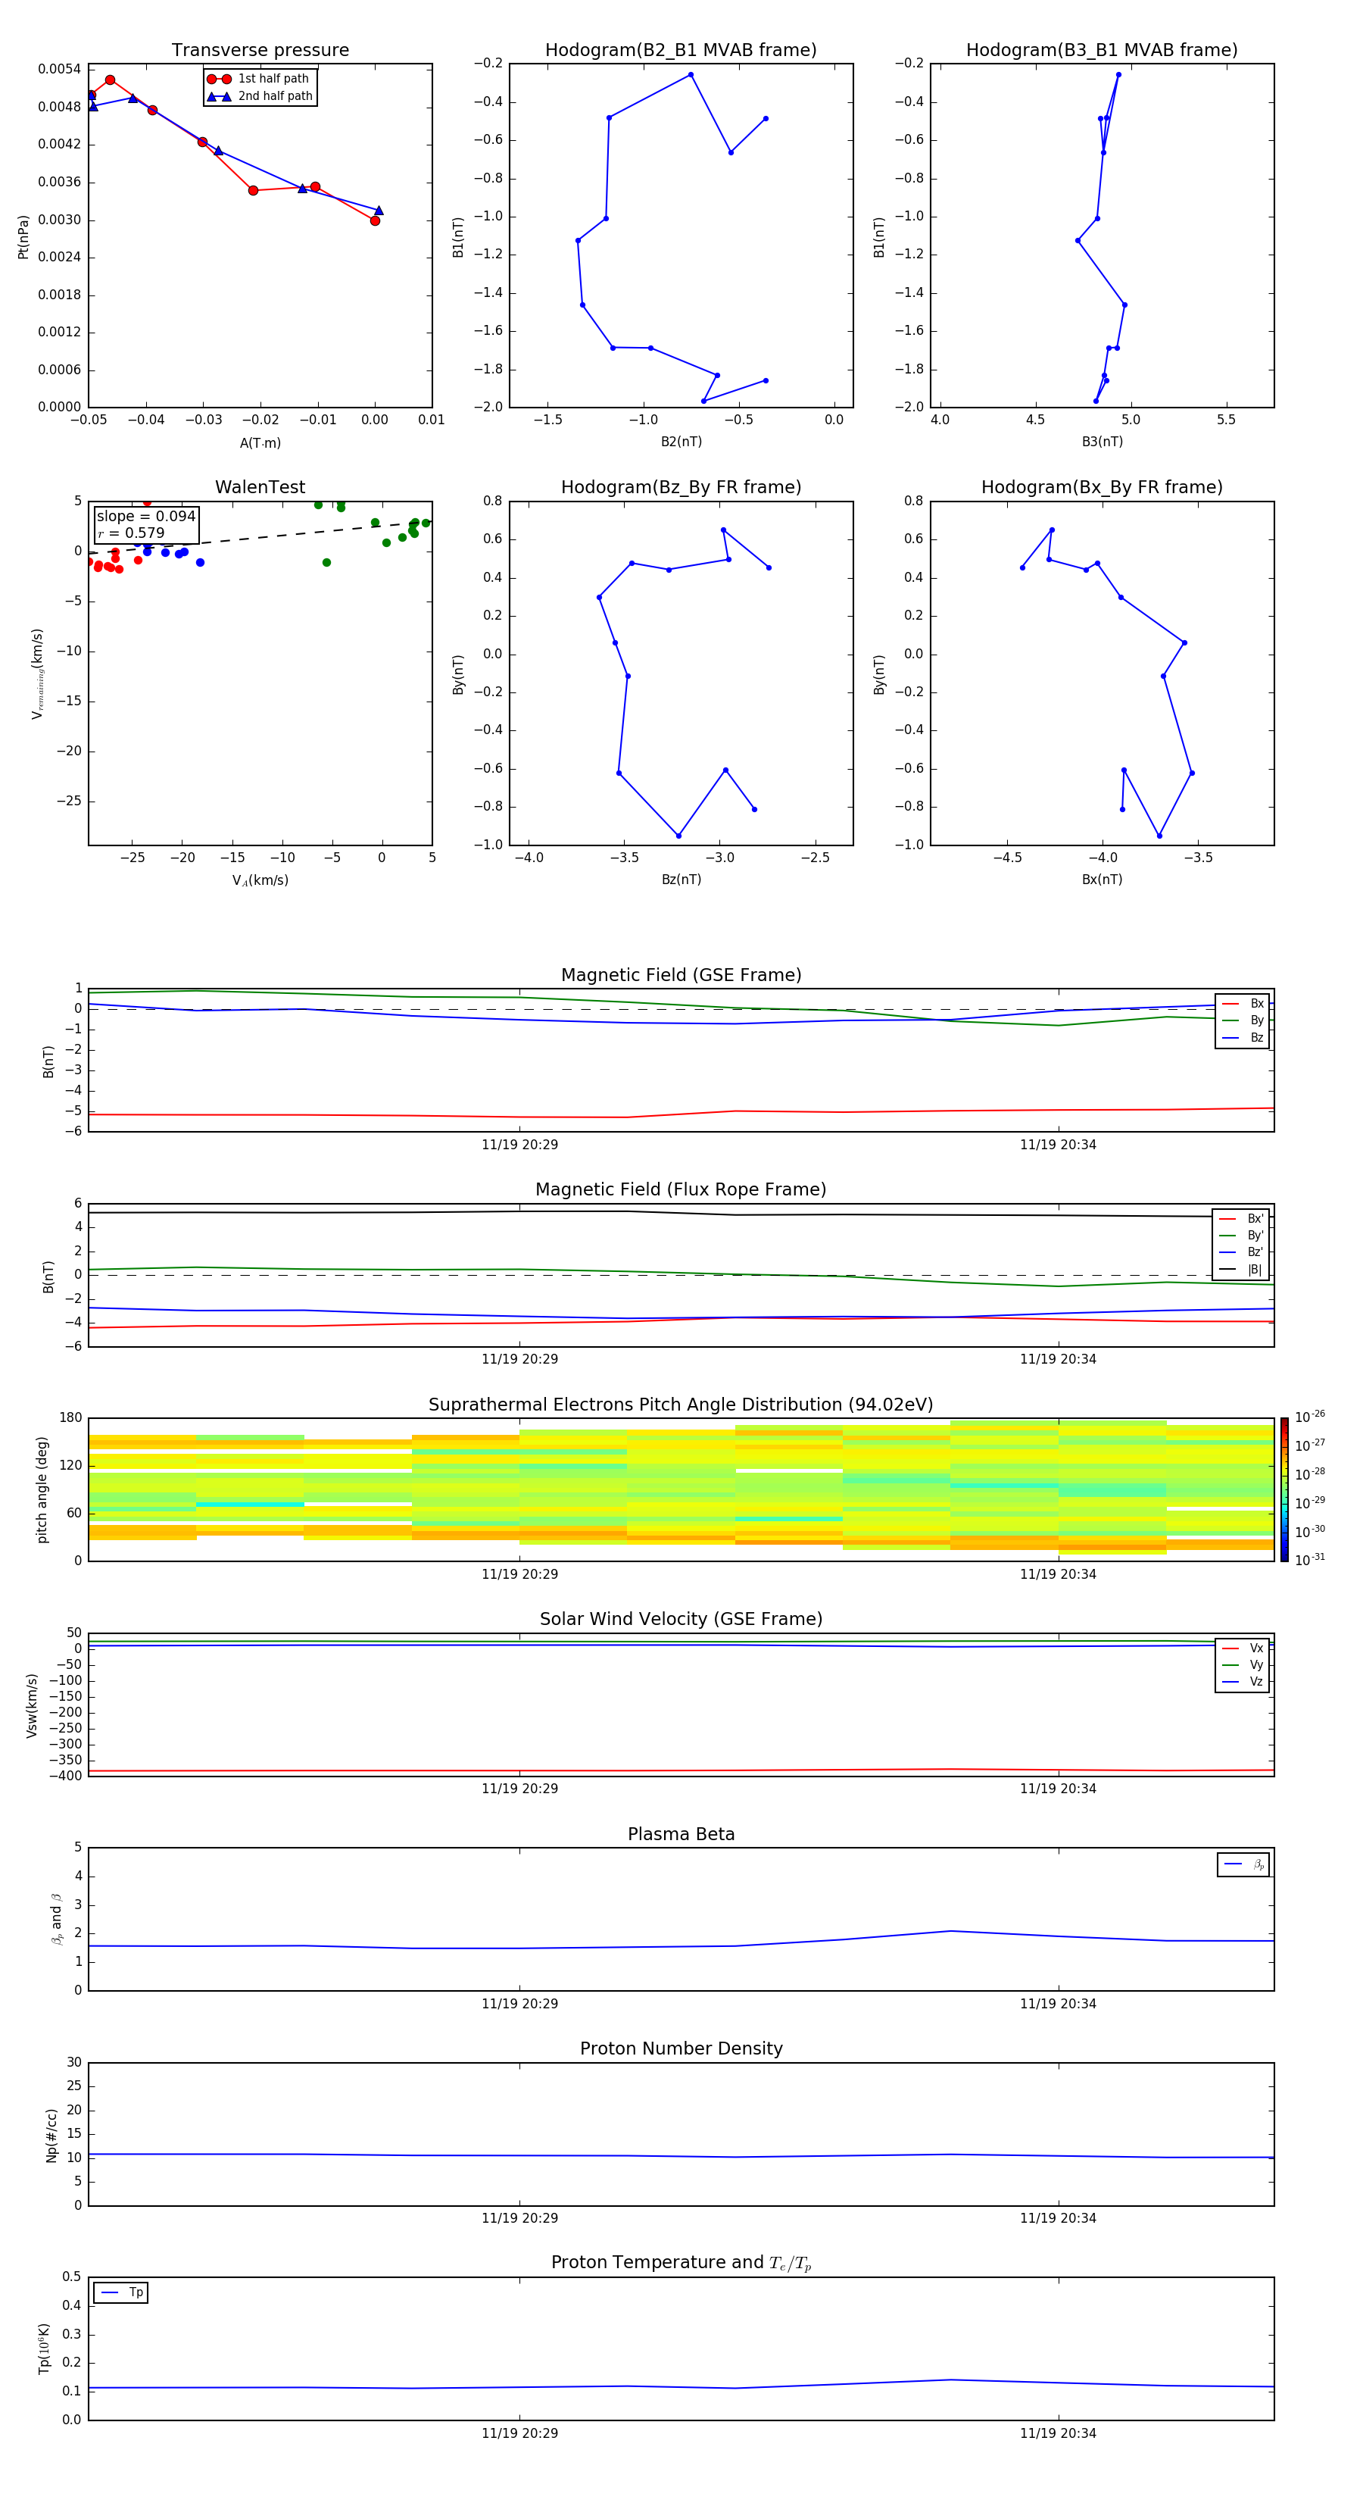The image size is (1363, 2500).
Task: Click the "Solar Wind Velocity (GSE Frame)" title
Action: point(681,1619)
